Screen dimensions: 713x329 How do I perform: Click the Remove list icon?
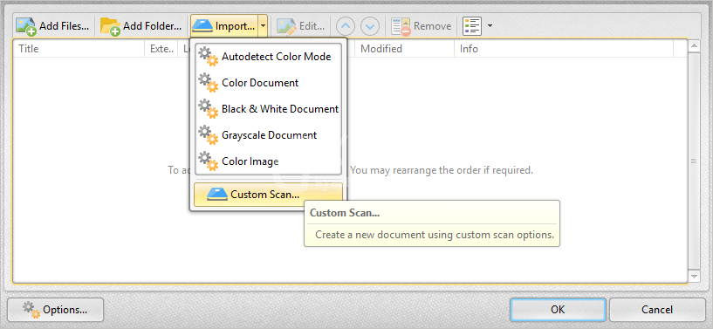pos(401,26)
